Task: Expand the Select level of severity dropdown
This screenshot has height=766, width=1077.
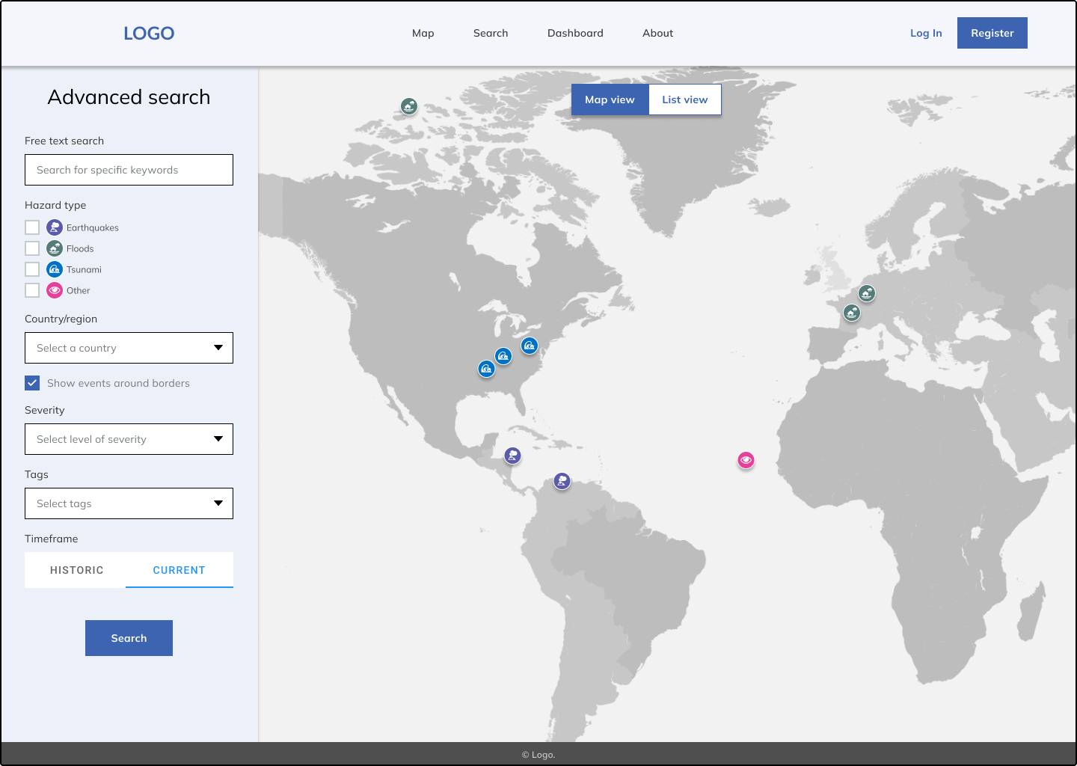Action: click(x=129, y=439)
